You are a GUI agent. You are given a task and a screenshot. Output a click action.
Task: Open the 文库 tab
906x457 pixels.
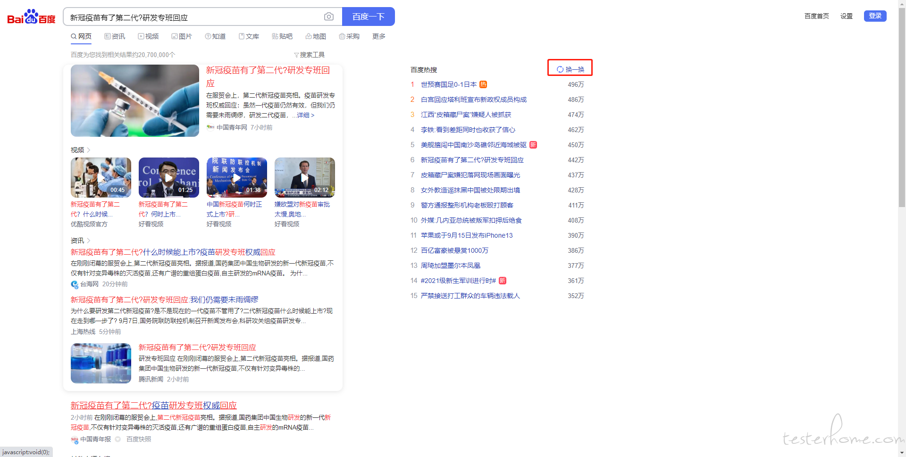click(249, 36)
